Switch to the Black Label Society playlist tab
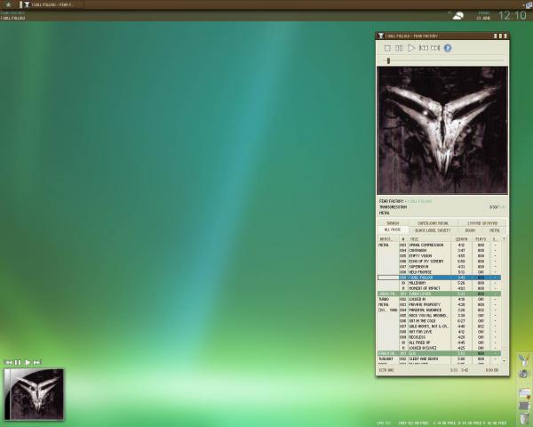 [x=433, y=230]
